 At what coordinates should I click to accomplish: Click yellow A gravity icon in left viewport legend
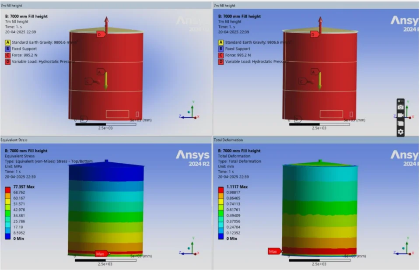[x=7, y=42]
